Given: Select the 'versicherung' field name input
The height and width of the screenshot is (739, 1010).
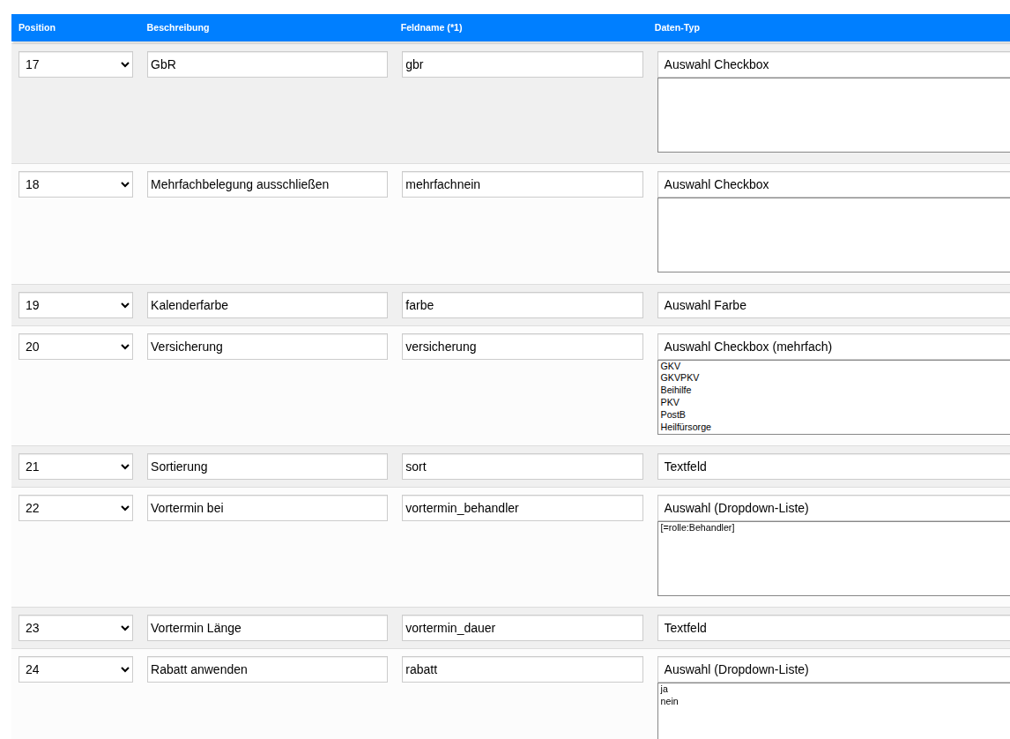Looking at the screenshot, I should click(x=522, y=347).
